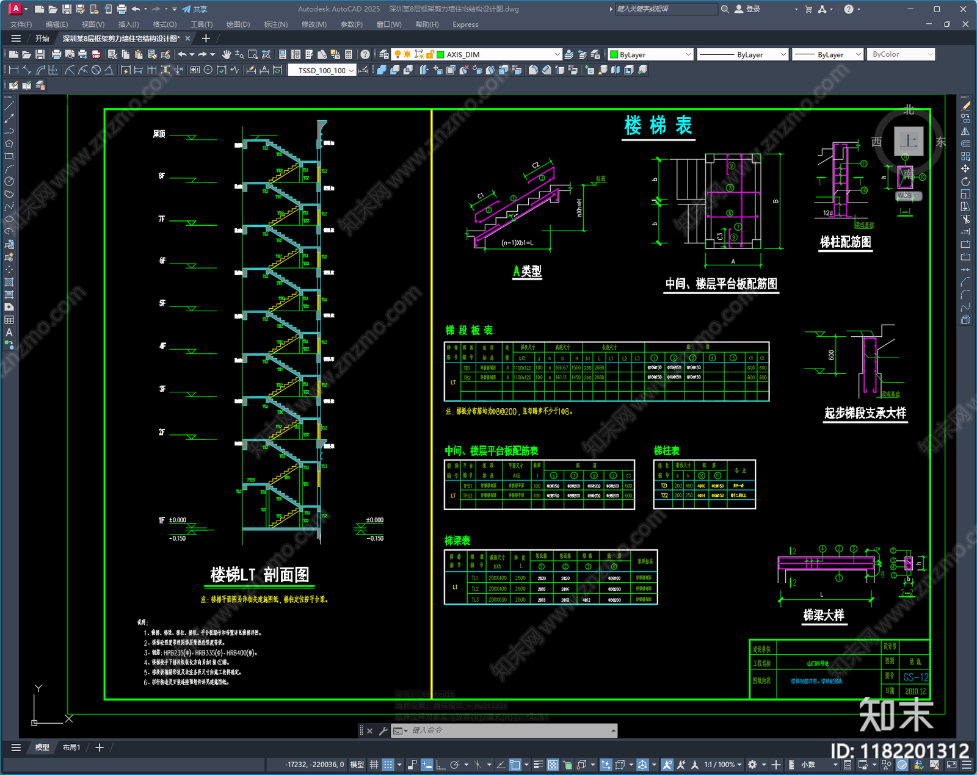Open the Autodesk App Store cart icon

[x=808, y=9]
